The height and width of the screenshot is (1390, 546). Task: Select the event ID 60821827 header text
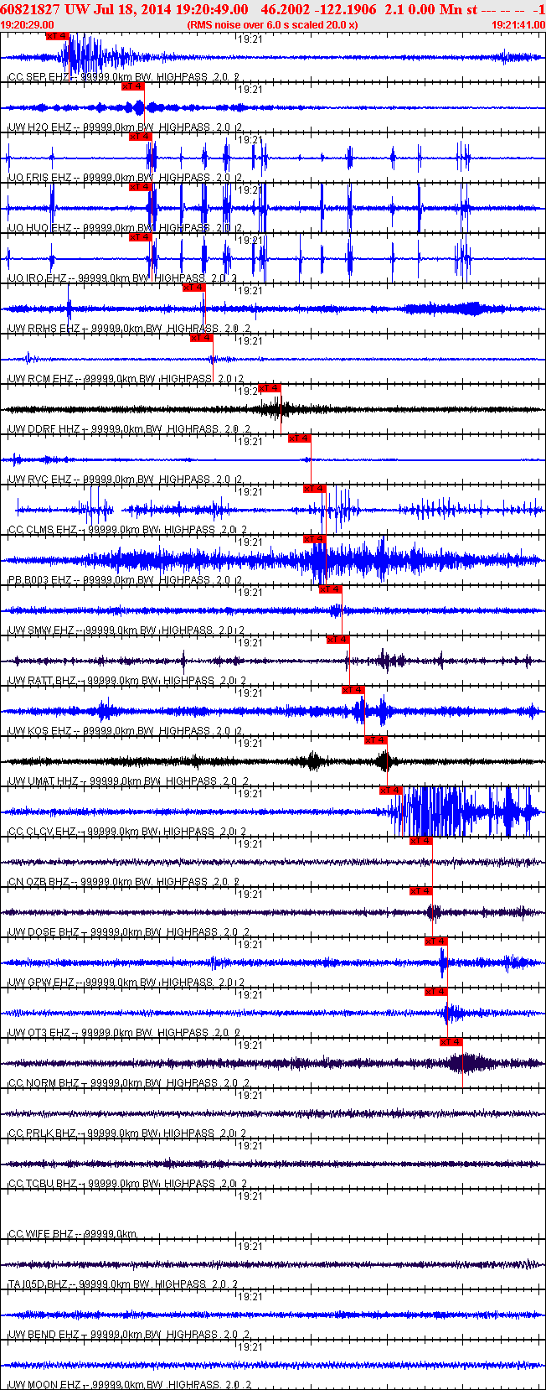click(31, 8)
